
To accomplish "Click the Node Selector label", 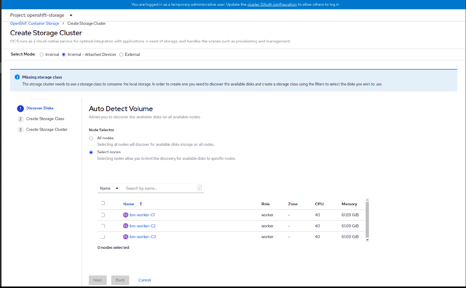I will pyautogui.click(x=102, y=130).
